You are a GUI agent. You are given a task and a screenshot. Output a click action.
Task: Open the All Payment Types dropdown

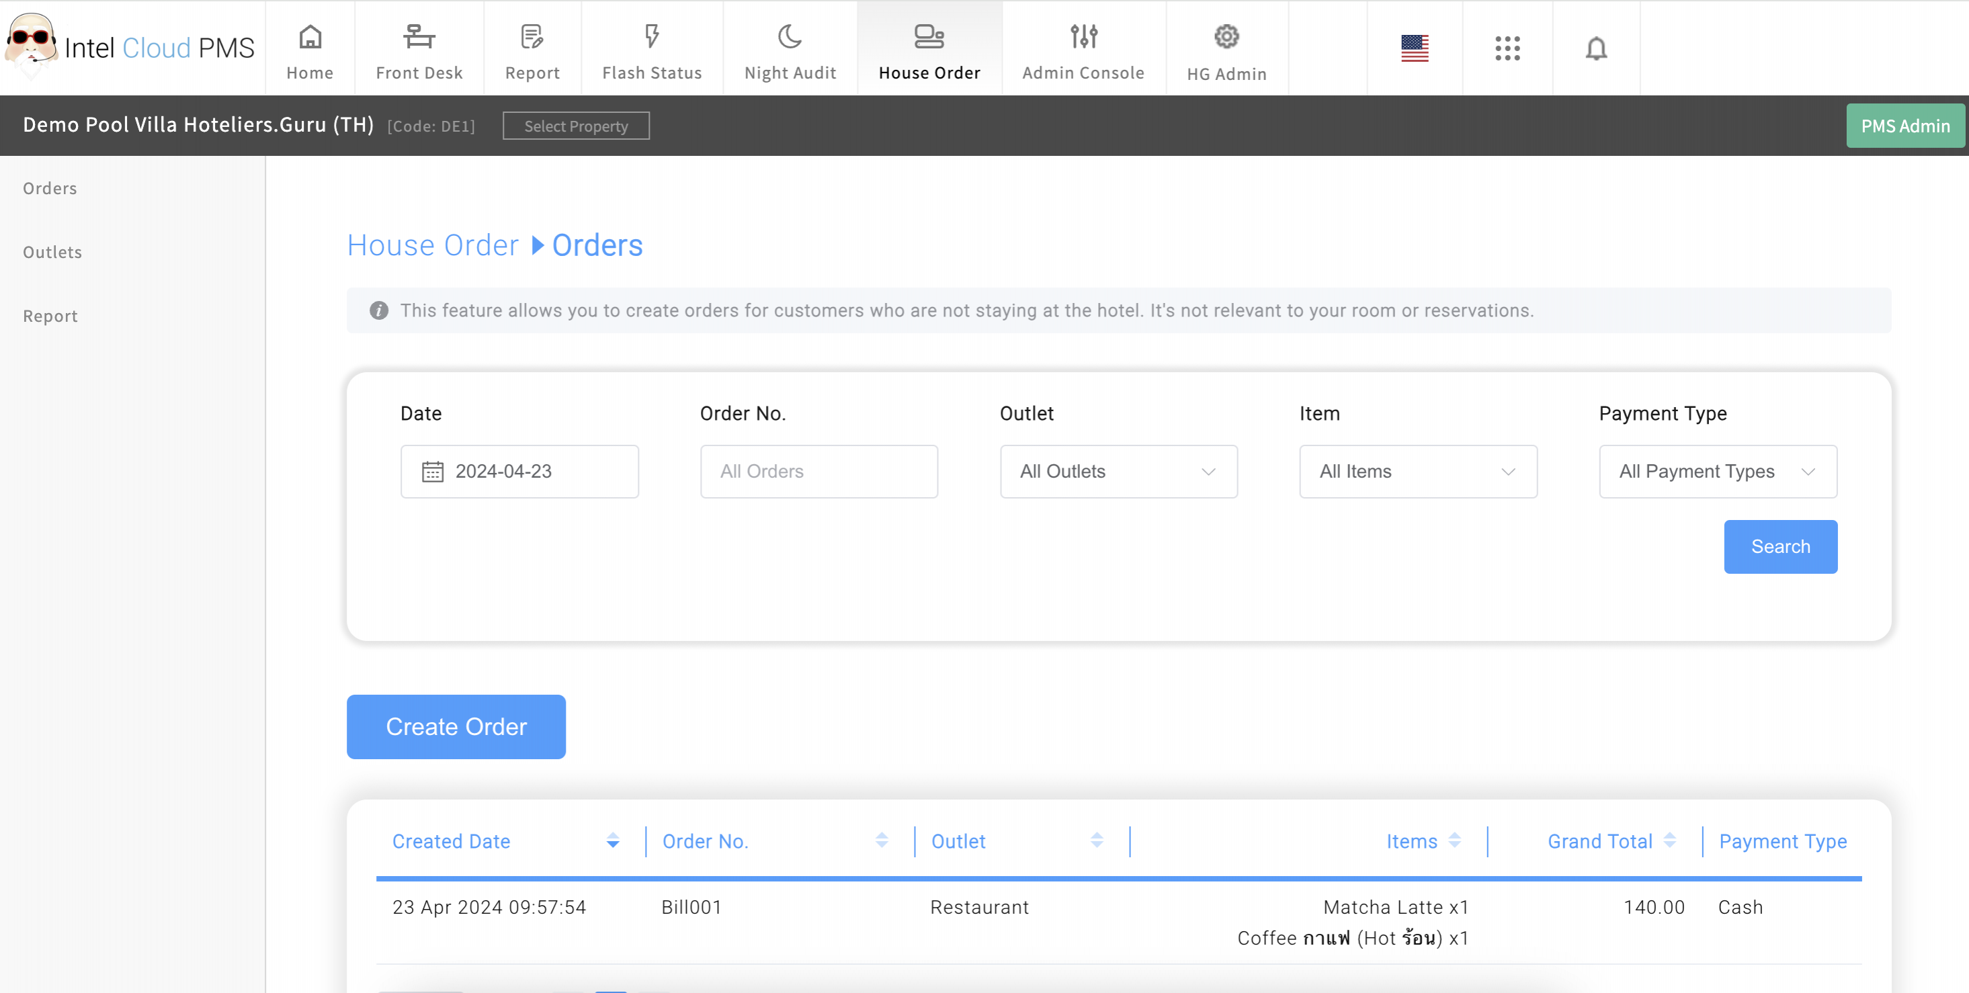pyautogui.click(x=1718, y=472)
